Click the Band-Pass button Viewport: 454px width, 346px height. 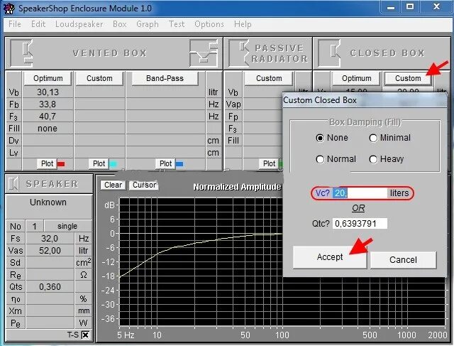click(165, 78)
